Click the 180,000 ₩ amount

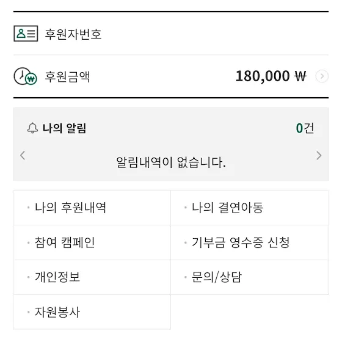(x=271, y=76)
